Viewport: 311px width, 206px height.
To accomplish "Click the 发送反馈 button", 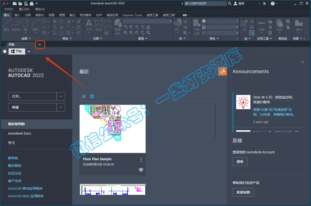I will [243, 192].
